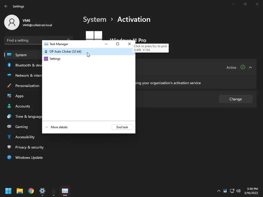The width and height of the screenshot is (263, 197).
Task: Select OP Auto Clicker (32 bit) in Task Manager
Action: click(x=89, y=51)
